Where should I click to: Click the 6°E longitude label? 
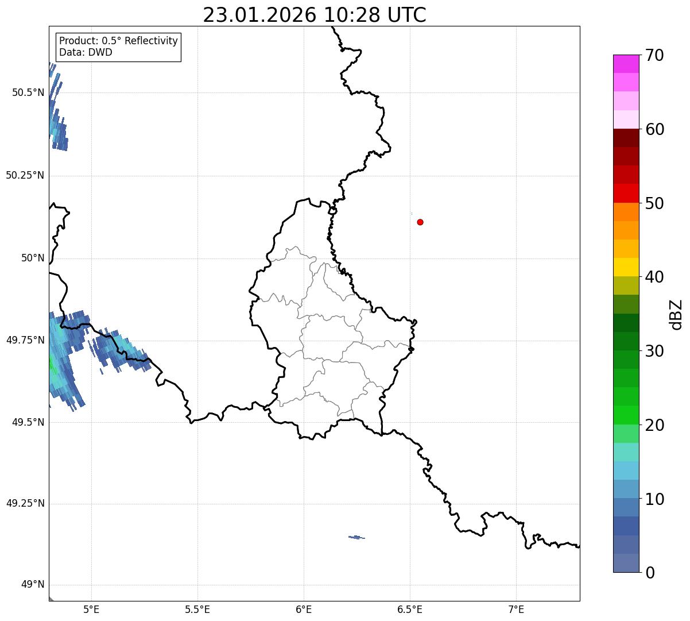pos(304,610)
